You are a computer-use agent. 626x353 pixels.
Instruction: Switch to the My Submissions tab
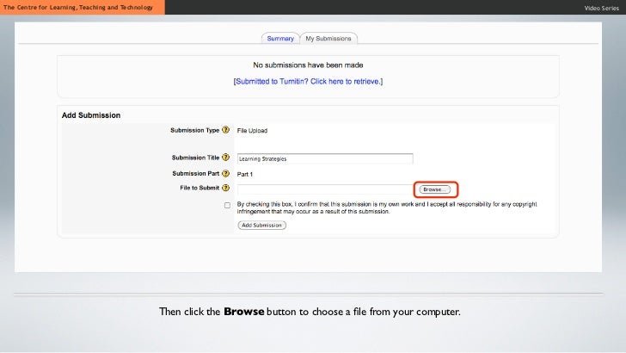coord(328,39)
